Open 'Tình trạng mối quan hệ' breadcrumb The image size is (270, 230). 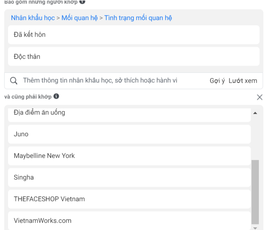tap(138, 18)
